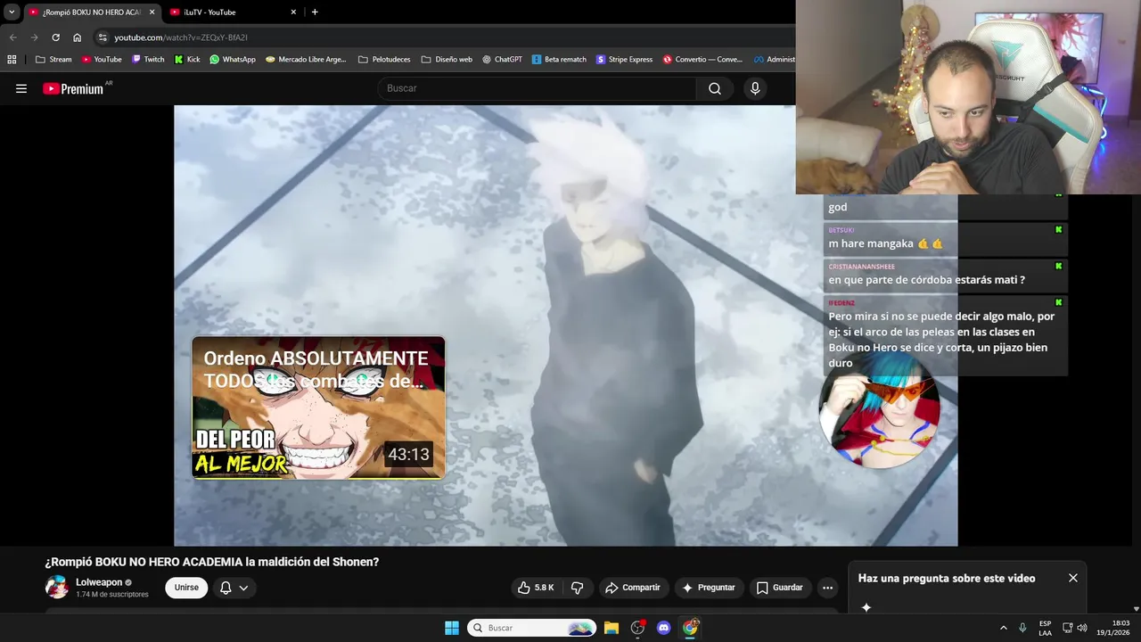The image size is (1141, 642).
Task: Open the Lolweapon channel avatar
Action: pyautogui.click(x=57, y=587)
